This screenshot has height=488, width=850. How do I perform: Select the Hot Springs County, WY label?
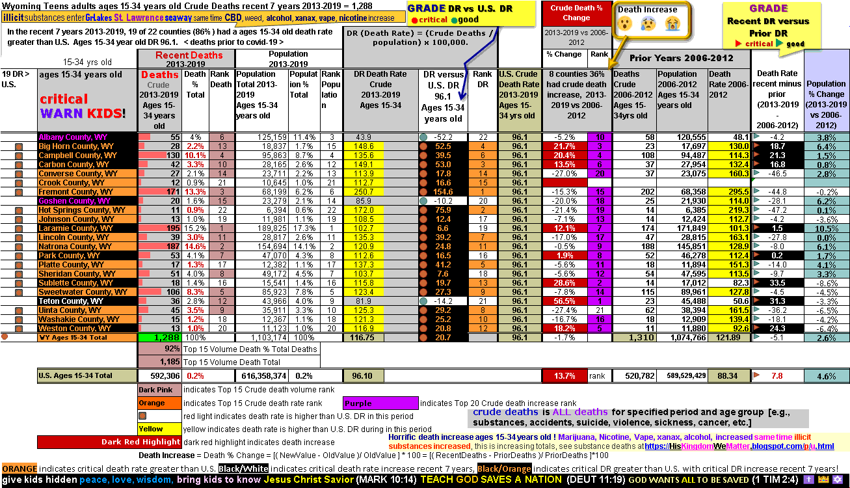pos(87,210)
